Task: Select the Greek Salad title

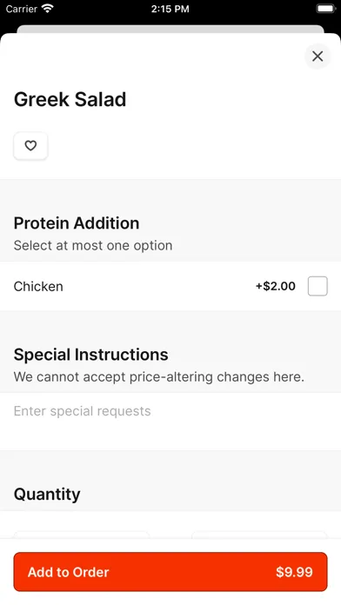Action: pos(70,99)
